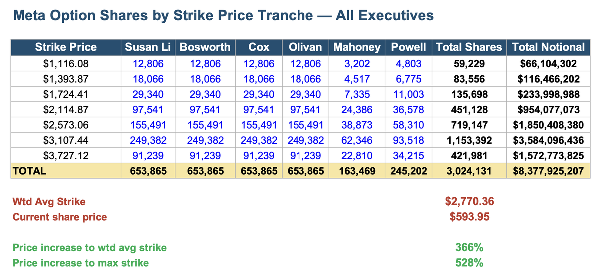The height and width of the screenshot is (280, 599).
Task: Click the Cox column header
Action: 259,47
